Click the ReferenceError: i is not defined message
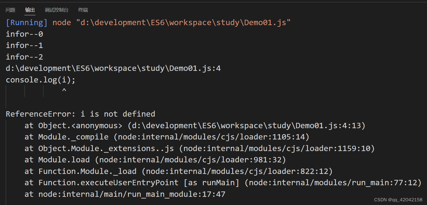The image size is (427, 205). pos(81,114)
